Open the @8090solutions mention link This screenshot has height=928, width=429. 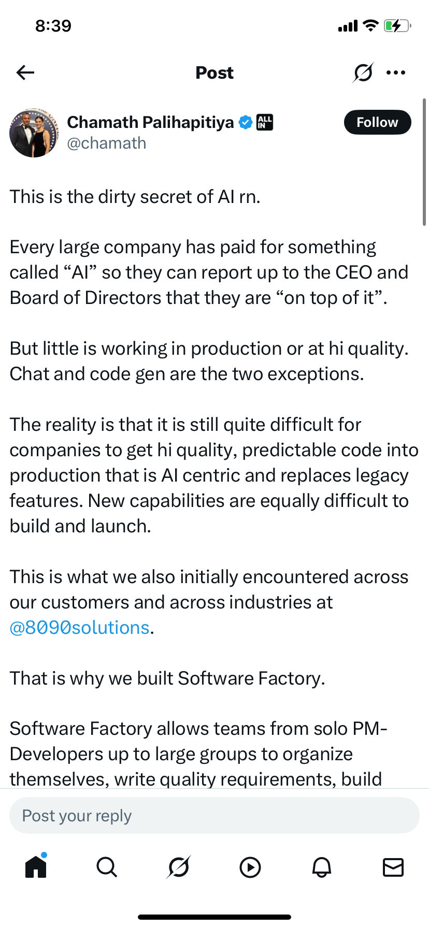coord(80,628)
